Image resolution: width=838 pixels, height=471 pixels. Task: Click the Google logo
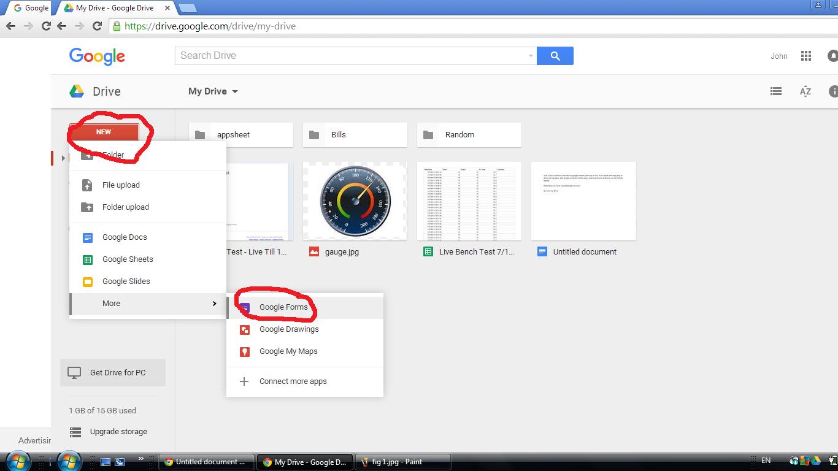[x=98, y=56]
